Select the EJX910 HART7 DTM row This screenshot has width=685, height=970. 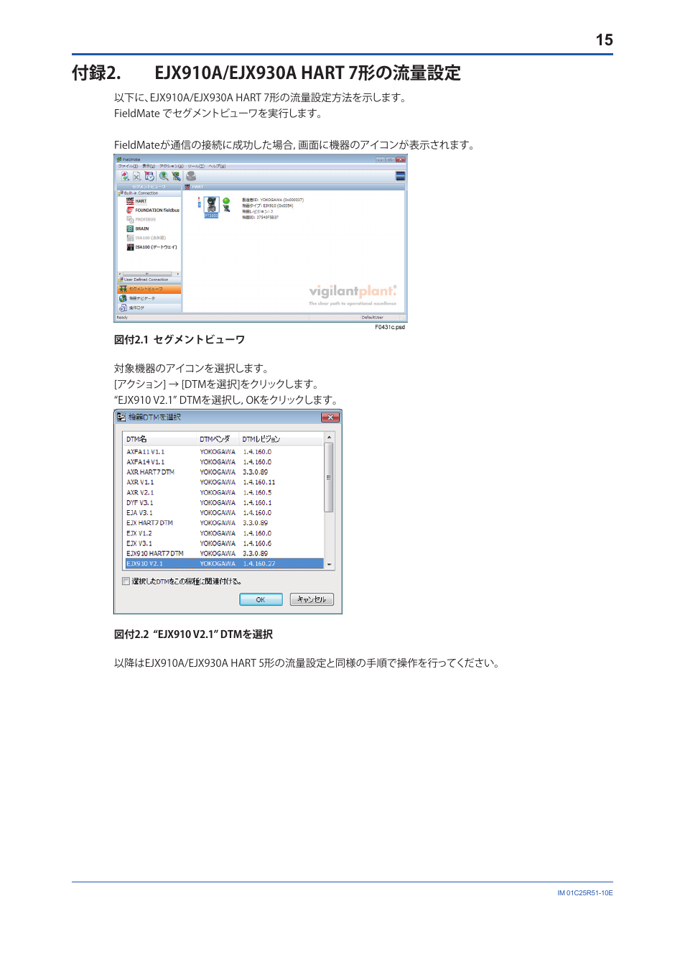tap(224, 553)
